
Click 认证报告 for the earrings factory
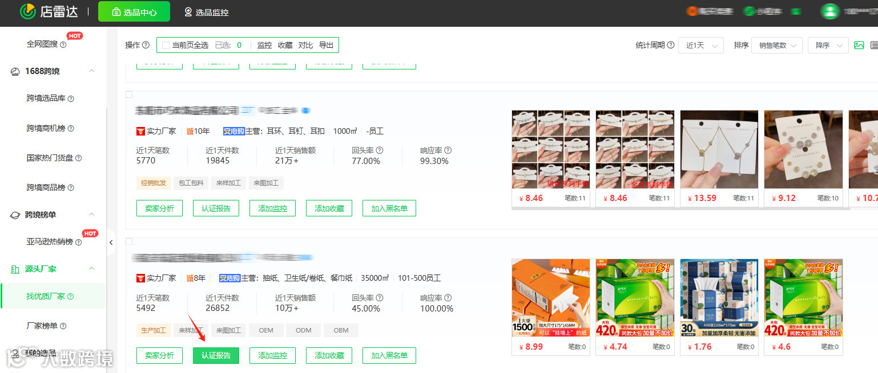coord(216,208)
